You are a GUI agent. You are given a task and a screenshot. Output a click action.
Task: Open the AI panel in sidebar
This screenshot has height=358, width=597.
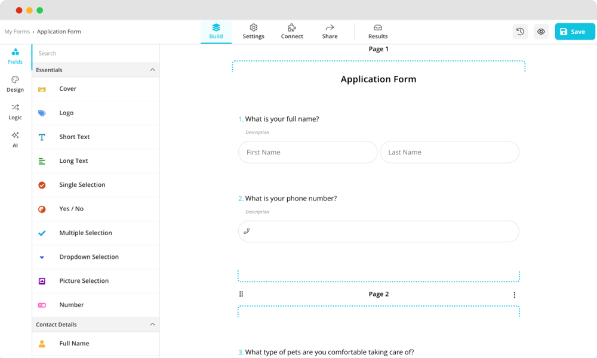(x=16, y=140)
